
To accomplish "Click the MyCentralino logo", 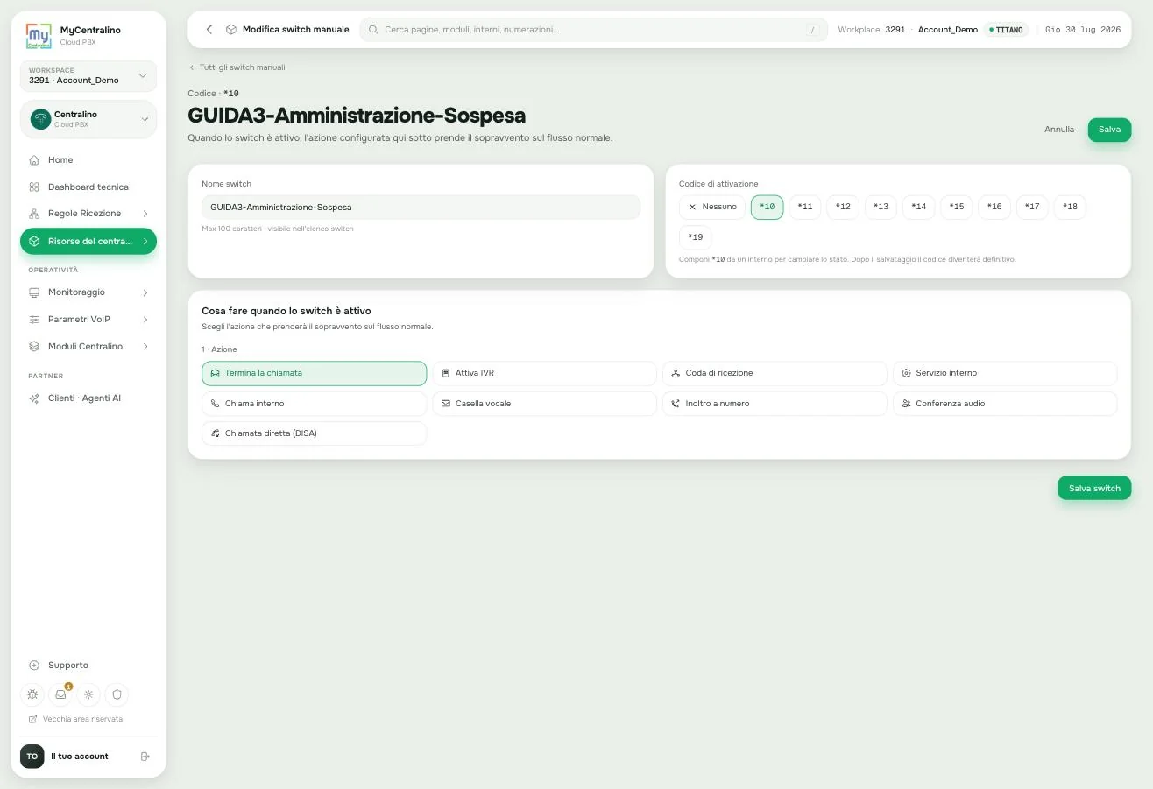I will (39, 36).
